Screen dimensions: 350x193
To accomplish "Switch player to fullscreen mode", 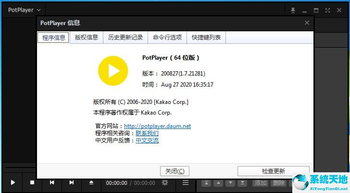I will click(328, 10).
